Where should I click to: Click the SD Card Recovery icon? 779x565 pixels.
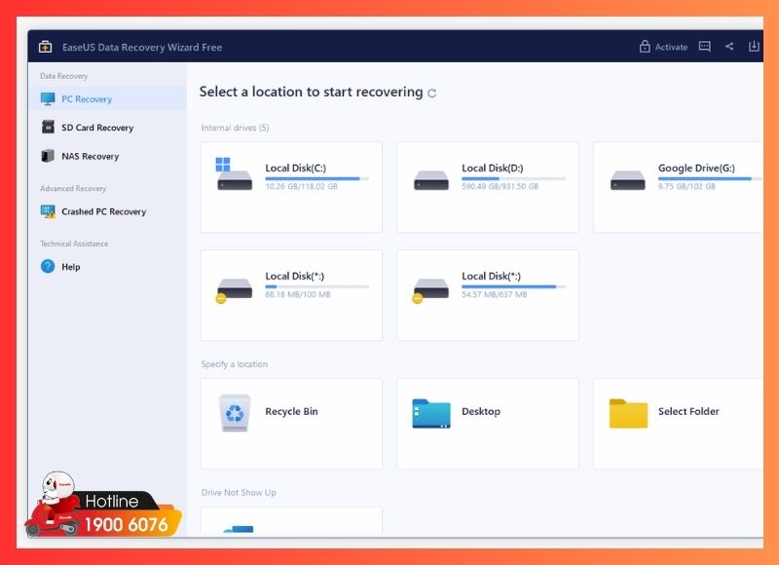coord(48,128)
